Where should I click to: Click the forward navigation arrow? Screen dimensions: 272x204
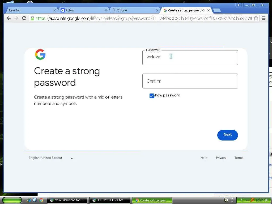16,18
